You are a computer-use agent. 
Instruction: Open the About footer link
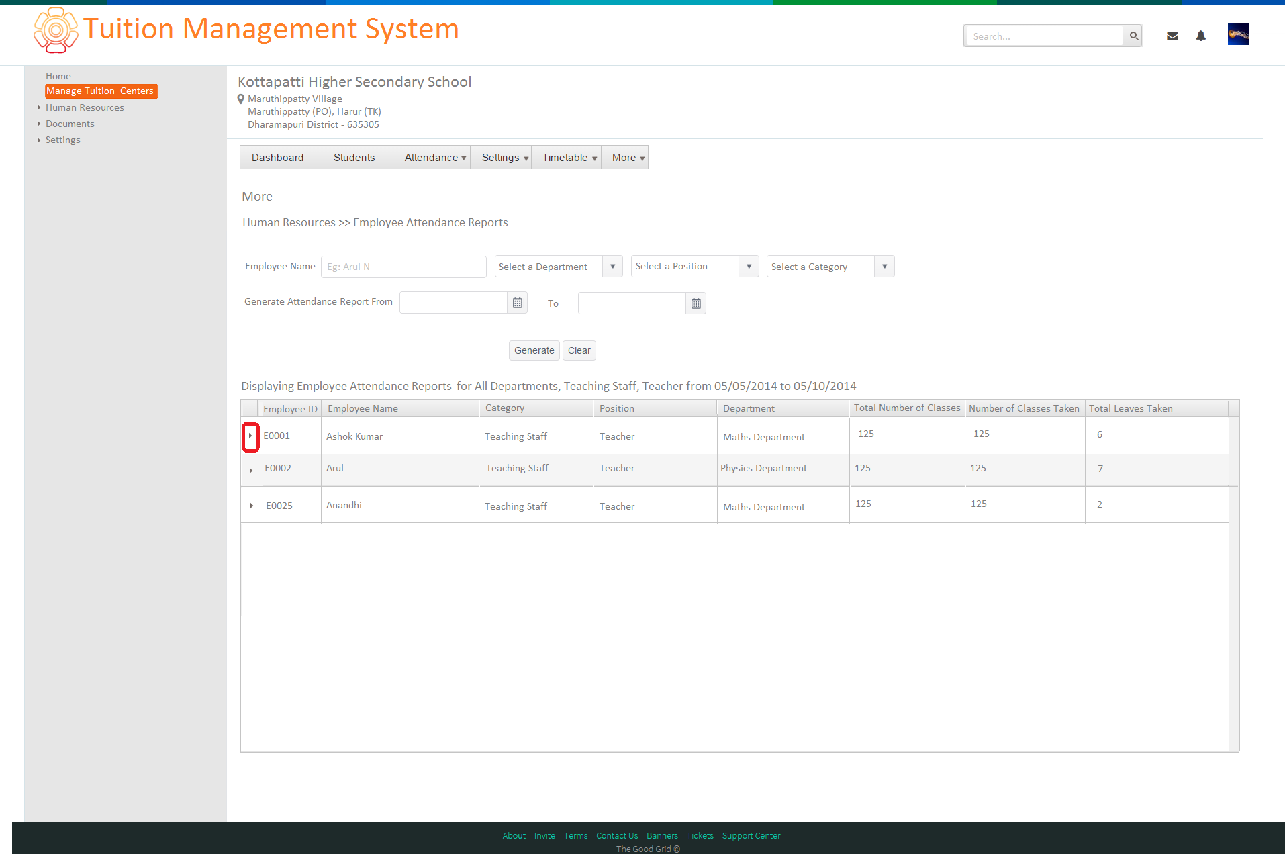point(514,835)
